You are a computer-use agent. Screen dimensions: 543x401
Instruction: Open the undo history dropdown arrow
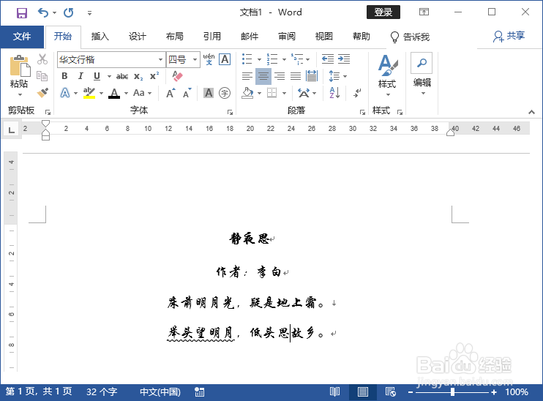[54, 13]
